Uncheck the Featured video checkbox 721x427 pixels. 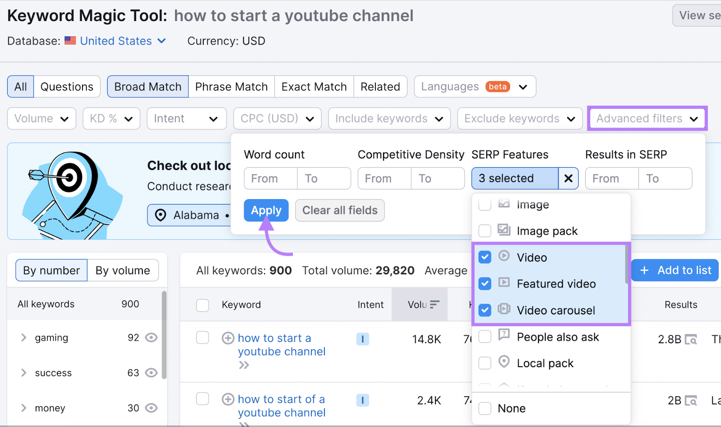pyautogui.click(x=485, y=284)
